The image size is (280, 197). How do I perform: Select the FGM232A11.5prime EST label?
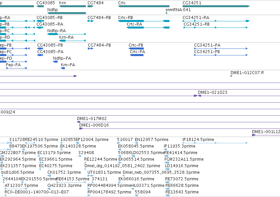(184, 159)
